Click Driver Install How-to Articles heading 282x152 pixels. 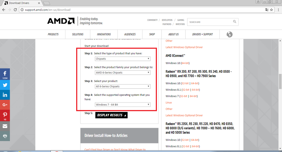click(106, 136)
